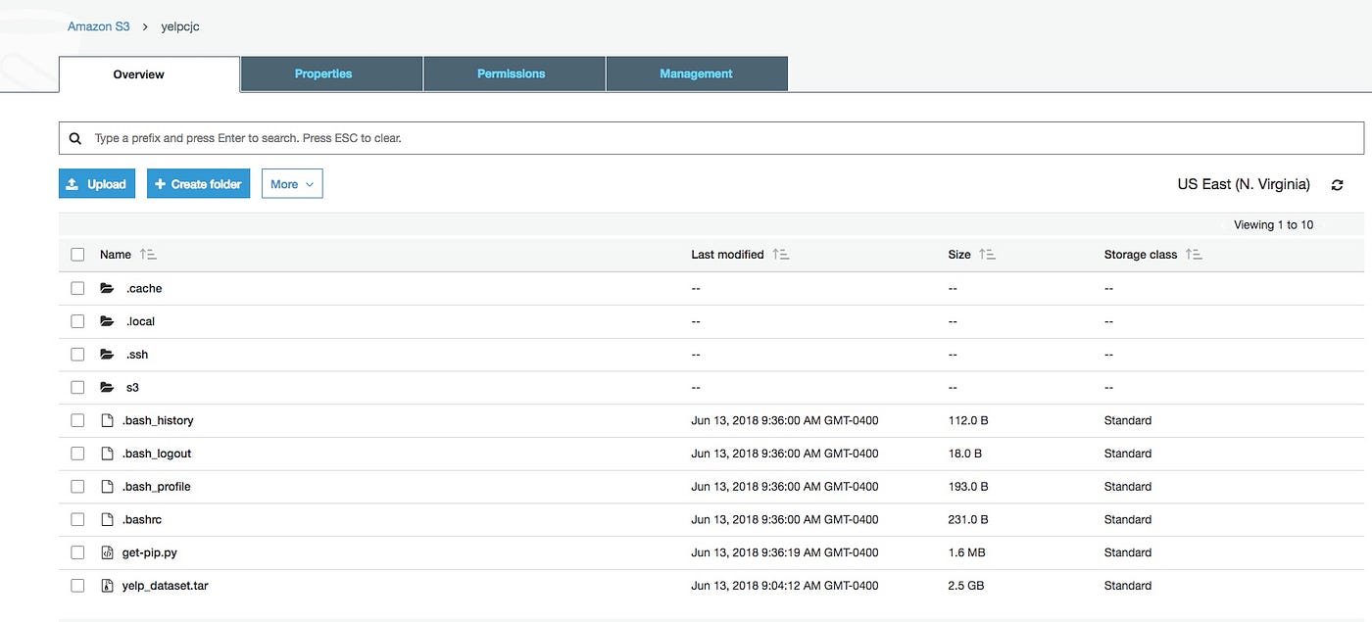Open the Management tab
The height and width of the screenshot is (622, 1372).
pos(696,73)
